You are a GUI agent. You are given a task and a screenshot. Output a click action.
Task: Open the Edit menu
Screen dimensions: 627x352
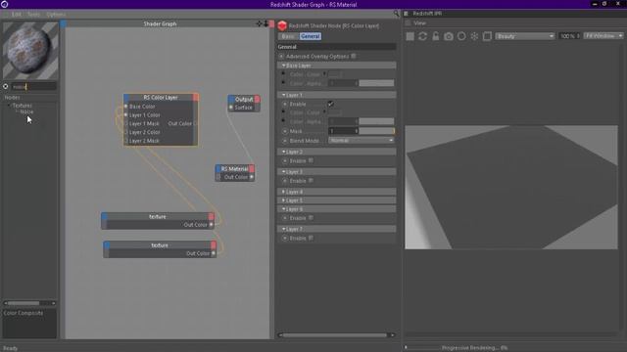[17, 15]
